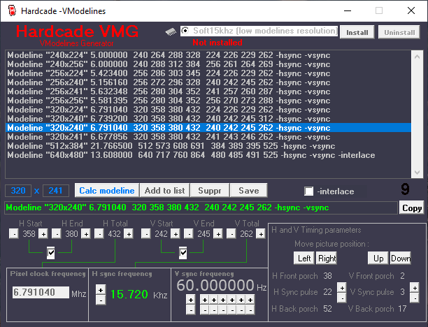Click the width field showing 320
Viewport: 428px width, 327px height.
coord(18,190)
